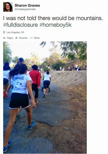Click the favorite star icon
This screenshot has width=108, height=154.
(x=16, y=38)
